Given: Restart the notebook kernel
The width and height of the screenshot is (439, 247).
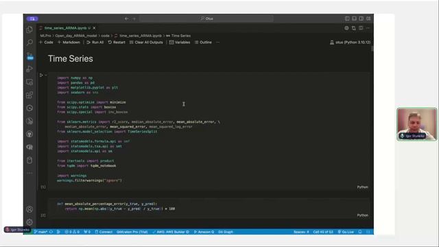Looking at the screenshot, I should [x=117, y=43].
